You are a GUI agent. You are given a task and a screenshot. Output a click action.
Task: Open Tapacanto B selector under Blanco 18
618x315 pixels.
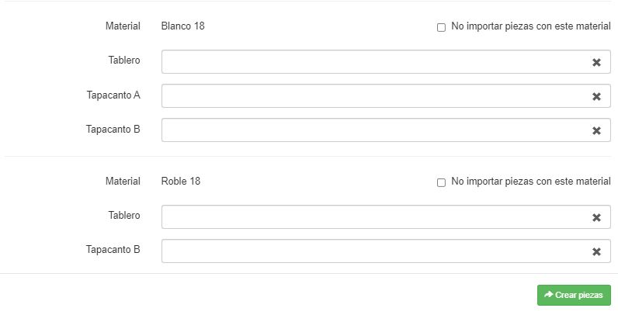pyautogui.click(x=373, y=130)
